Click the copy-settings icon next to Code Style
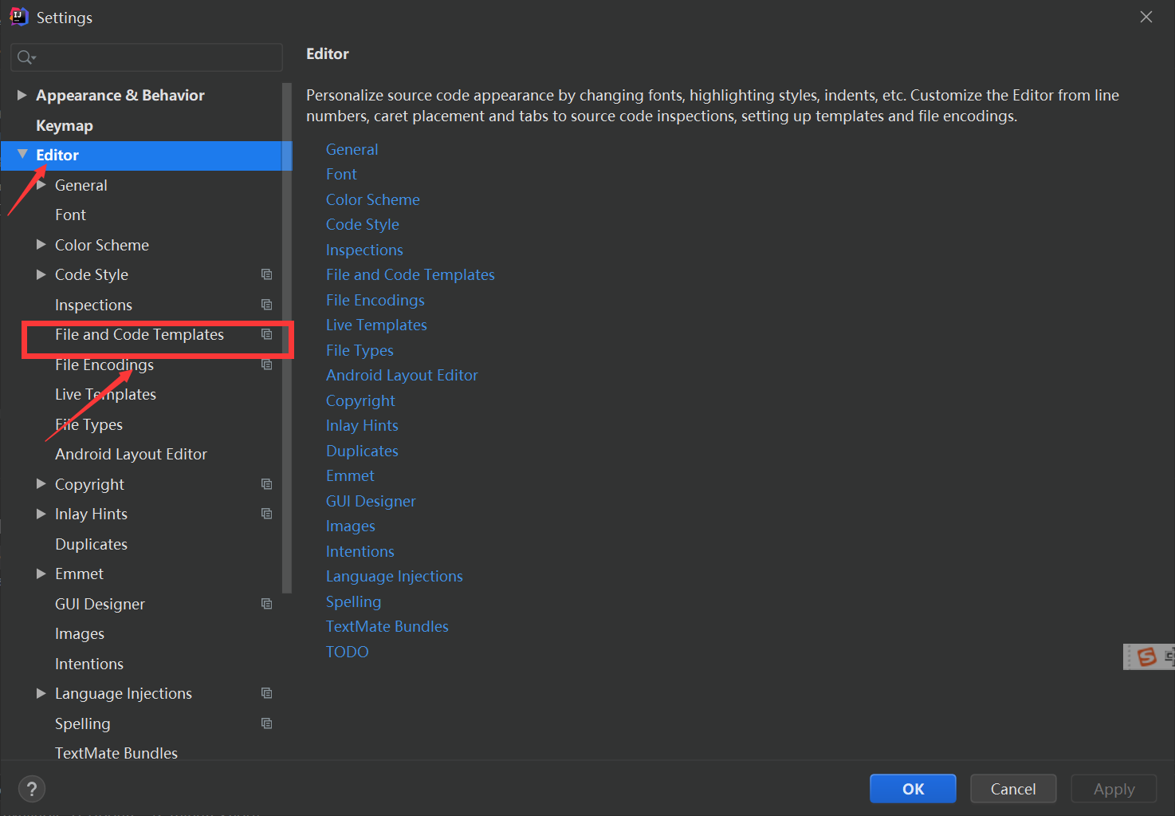Screen dimensions: 1175x816 point(266,274)
